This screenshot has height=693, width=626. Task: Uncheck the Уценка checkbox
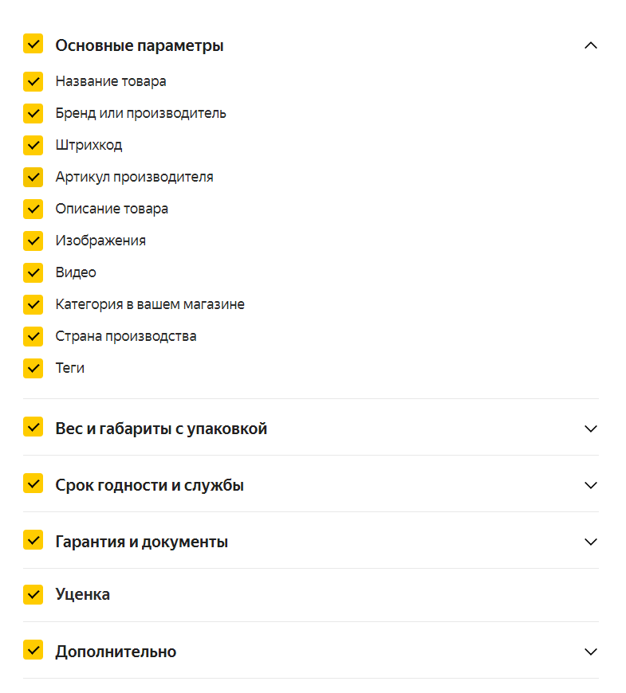click(33, 593)
